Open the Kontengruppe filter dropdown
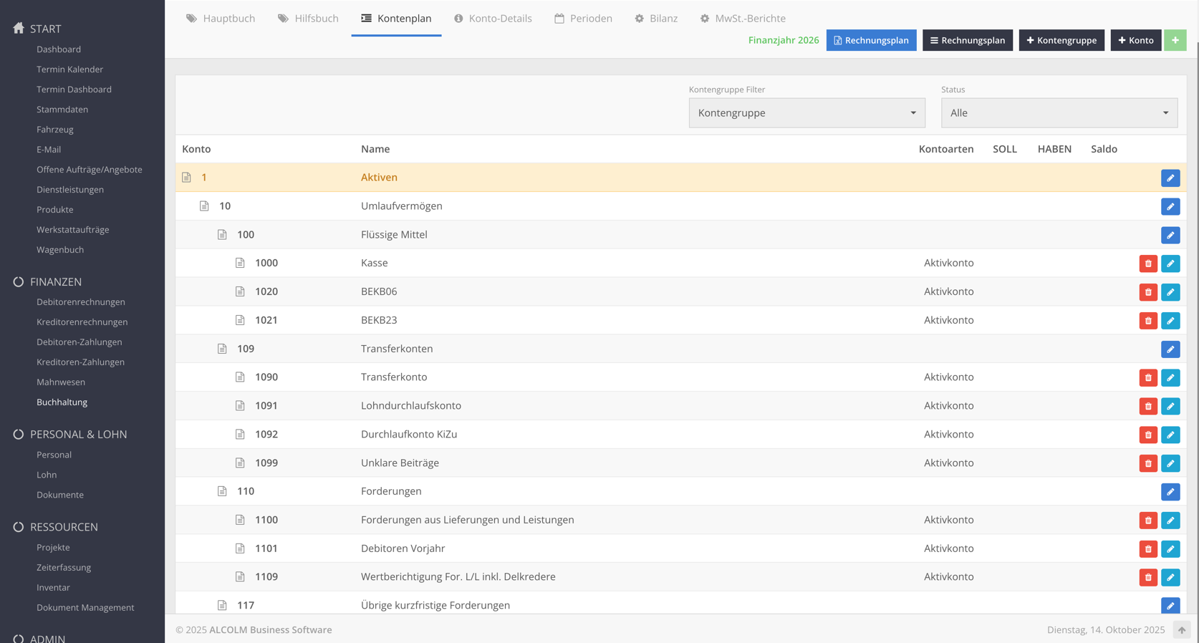 (x=806, y=113)
